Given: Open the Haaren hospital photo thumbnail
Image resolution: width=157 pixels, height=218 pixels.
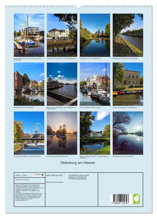Looking at the screenshot, I should (x=95, y=133).
